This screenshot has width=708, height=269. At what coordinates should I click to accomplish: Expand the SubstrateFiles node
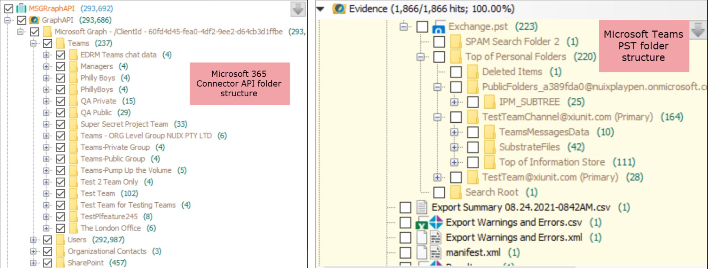[x=454, y=147]
